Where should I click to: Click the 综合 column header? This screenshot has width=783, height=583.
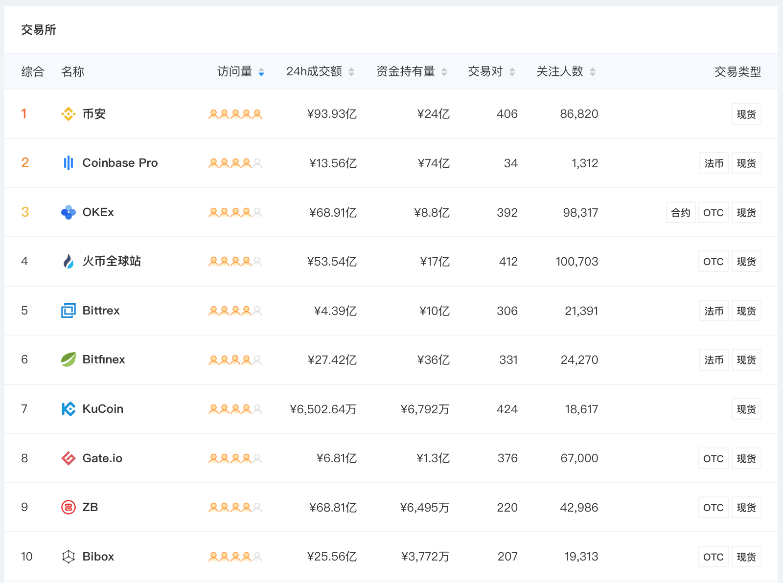coord(33,72)
